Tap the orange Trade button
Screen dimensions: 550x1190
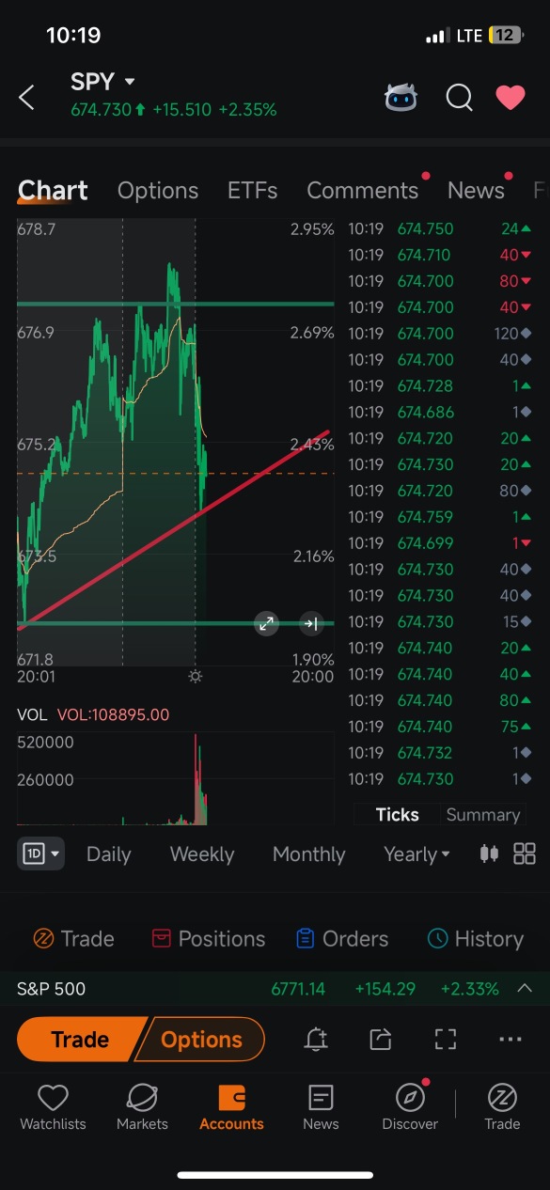pos(80,1040)
